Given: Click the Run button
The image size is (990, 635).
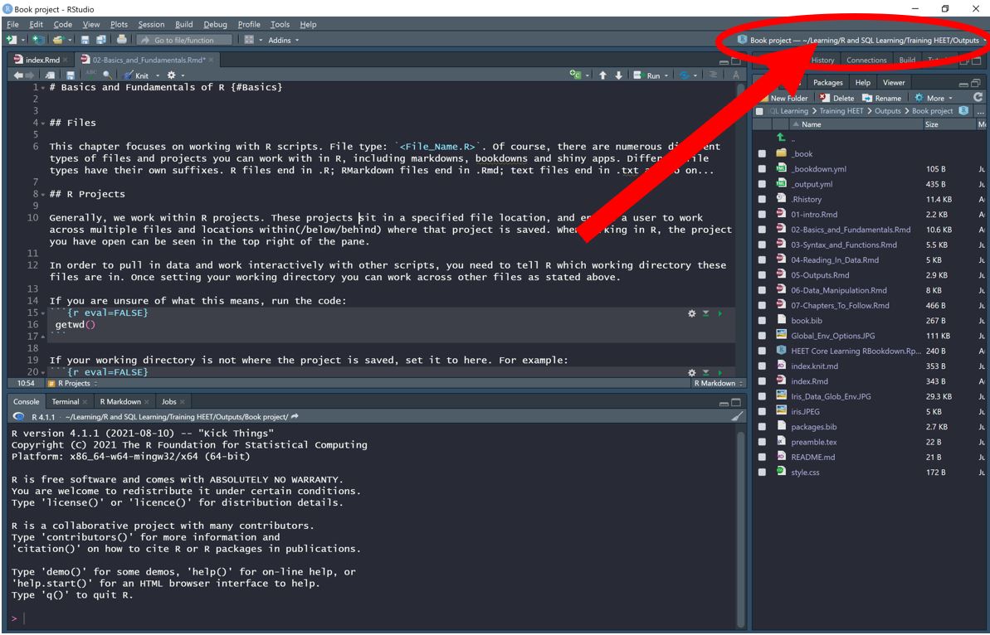Looking at the screenshot, I should click(648, 75).
